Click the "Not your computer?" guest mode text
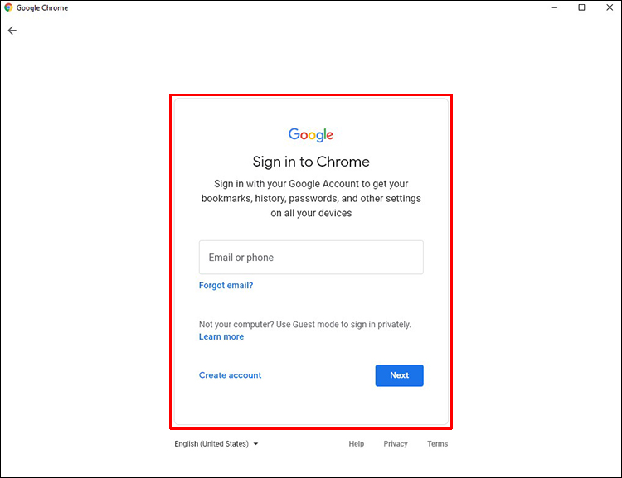The height and width of the screenshot is (478, 622). point(304,325)
